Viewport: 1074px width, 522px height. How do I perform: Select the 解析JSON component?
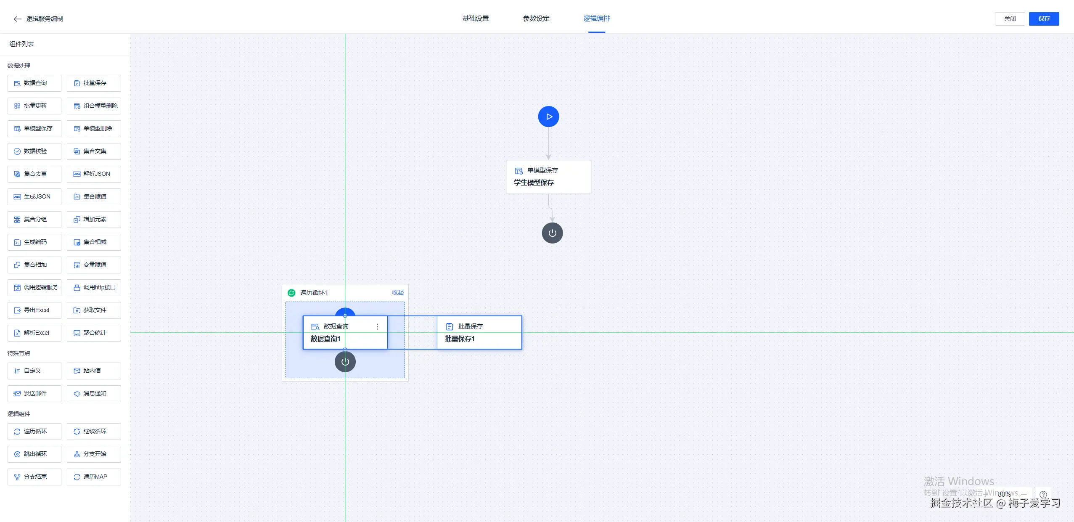coord(94,174)
